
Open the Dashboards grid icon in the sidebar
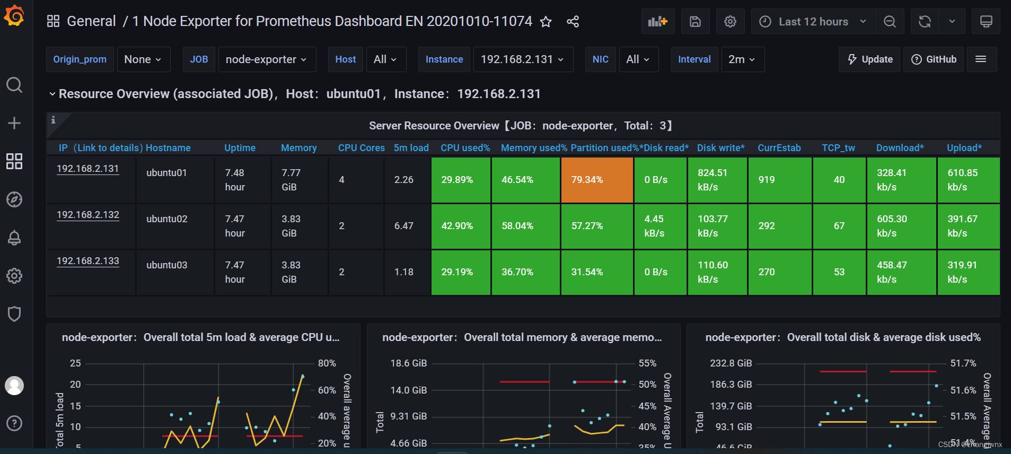14,161
